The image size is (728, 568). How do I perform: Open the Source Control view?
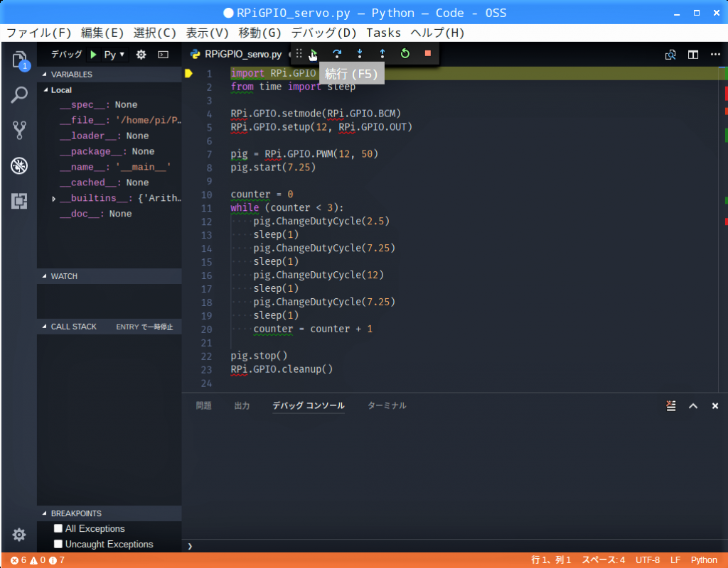19,131
